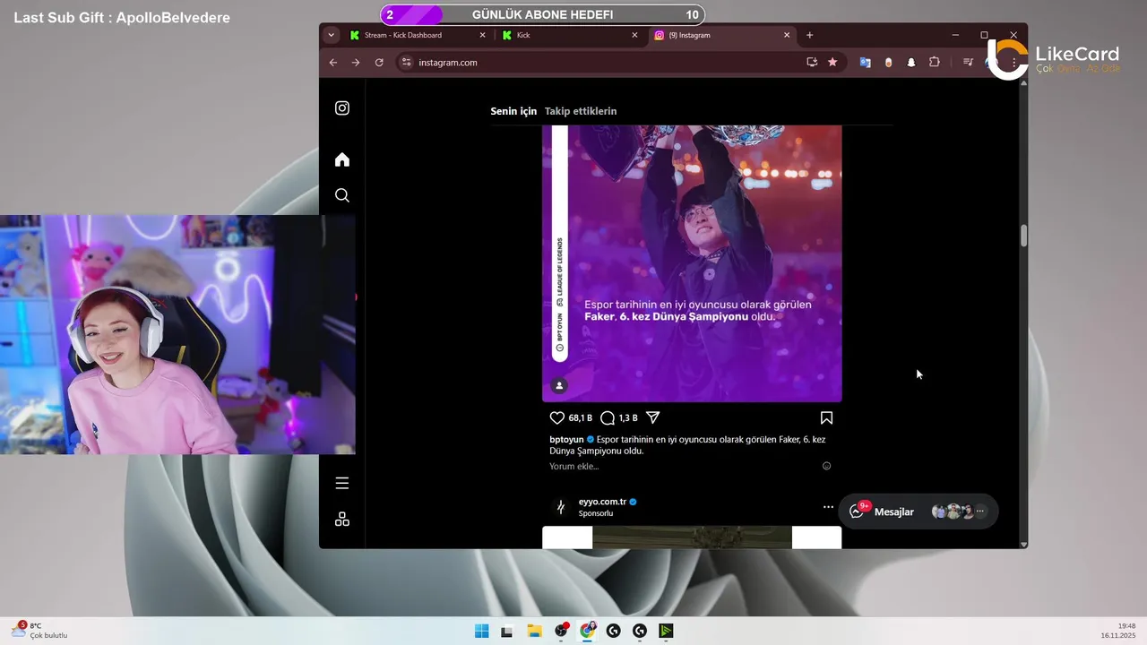Click the browser forward arrow
Screen dimensions: 1147x645
pyautogui.click(x=356, y=63)
